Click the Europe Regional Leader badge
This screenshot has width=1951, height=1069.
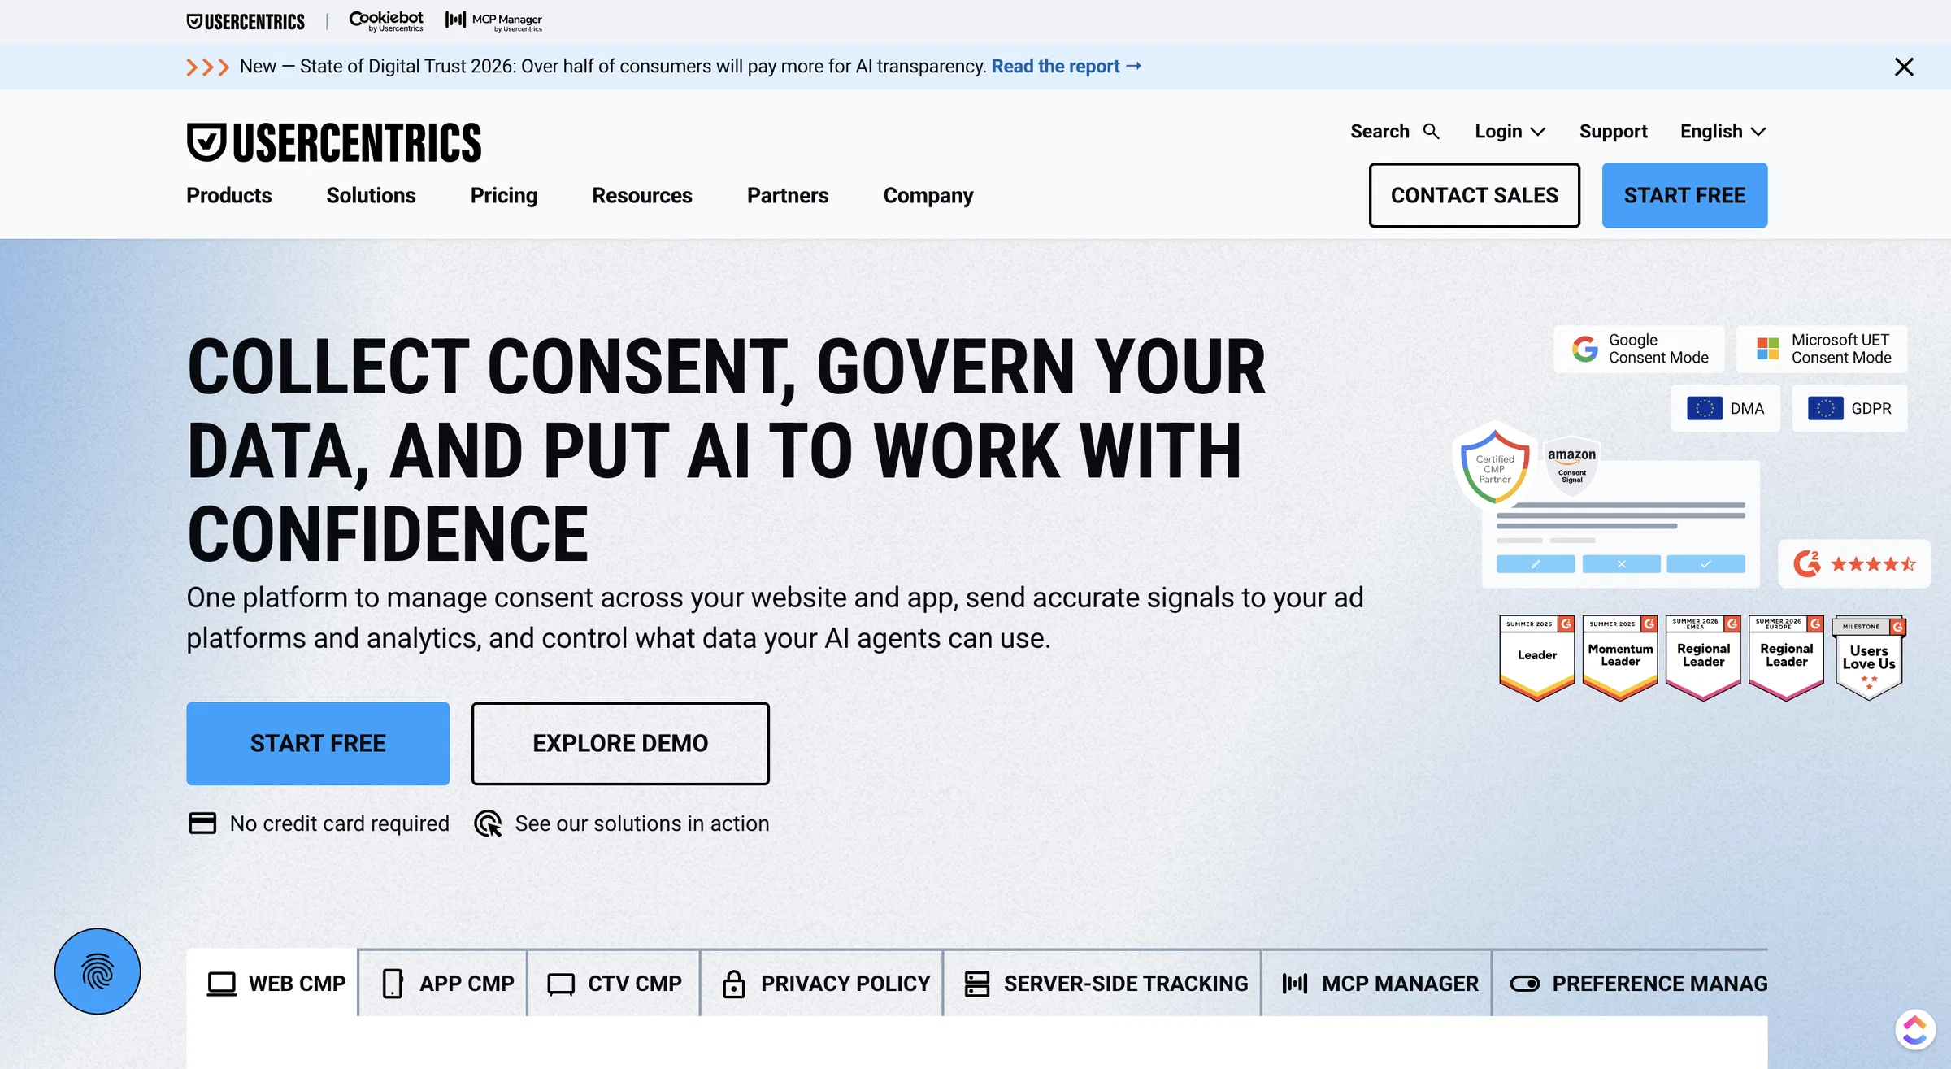coord(1786,657)
